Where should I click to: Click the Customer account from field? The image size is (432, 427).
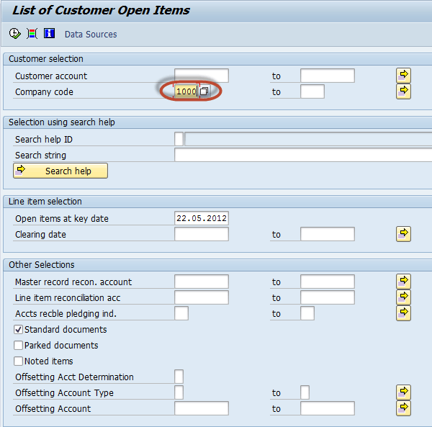click(201, 76)
